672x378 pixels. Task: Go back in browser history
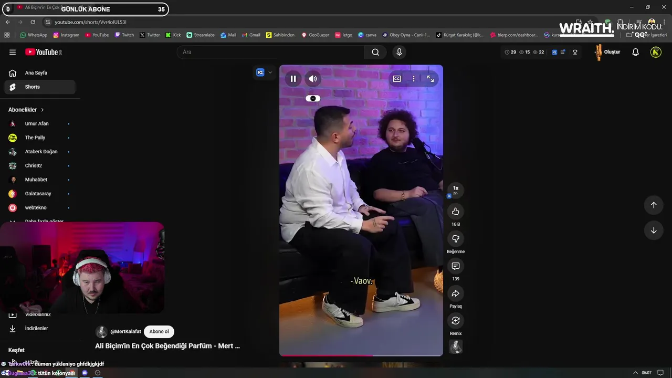point(7,22)
